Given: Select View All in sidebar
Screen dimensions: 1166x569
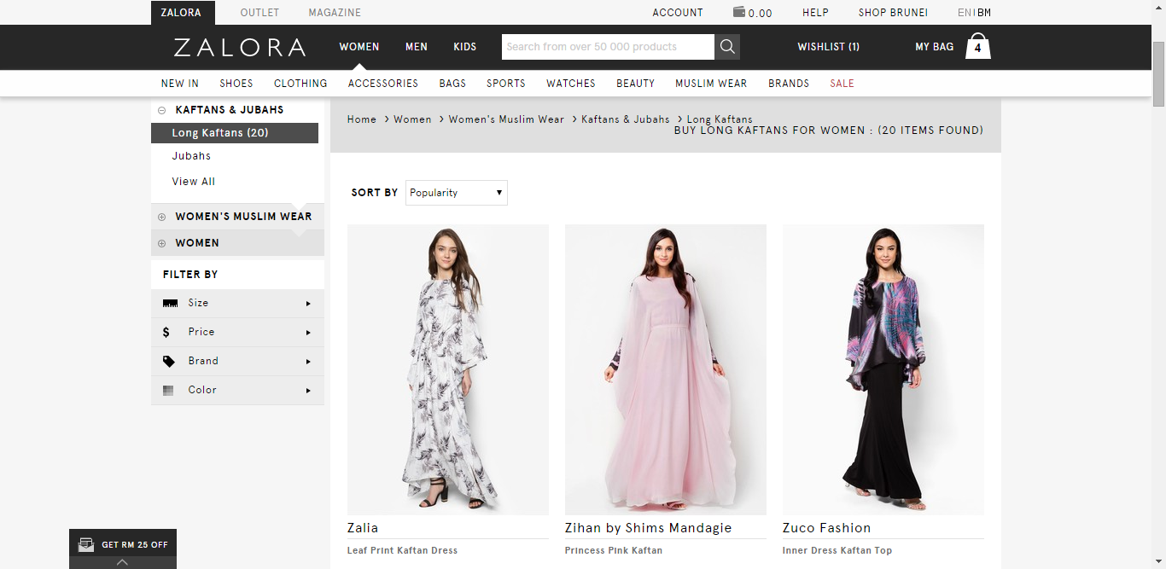Looking at the screenshot, I should [x=194, y=182].
